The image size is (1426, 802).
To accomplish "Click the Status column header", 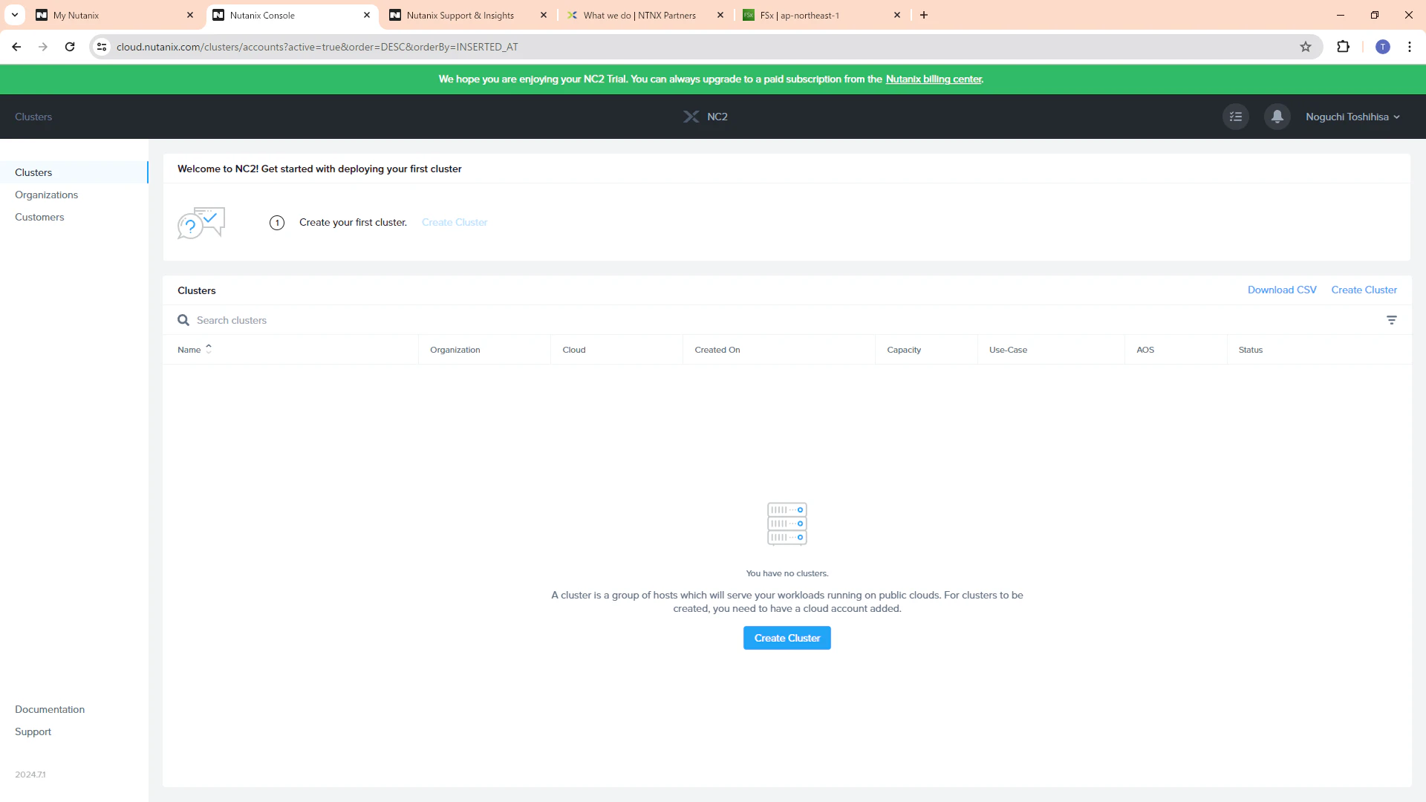I will click(x=1251, y=350).
